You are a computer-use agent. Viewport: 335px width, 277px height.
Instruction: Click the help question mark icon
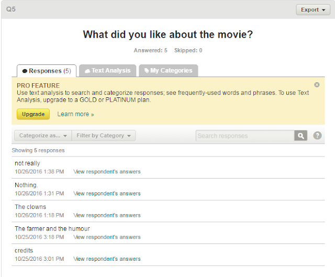[317, 136]
